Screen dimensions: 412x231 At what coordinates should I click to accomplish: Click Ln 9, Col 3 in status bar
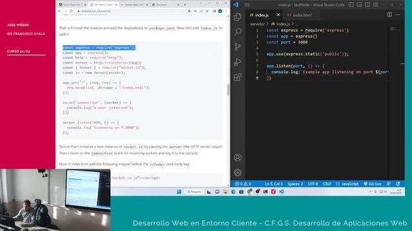coord(274,184)
